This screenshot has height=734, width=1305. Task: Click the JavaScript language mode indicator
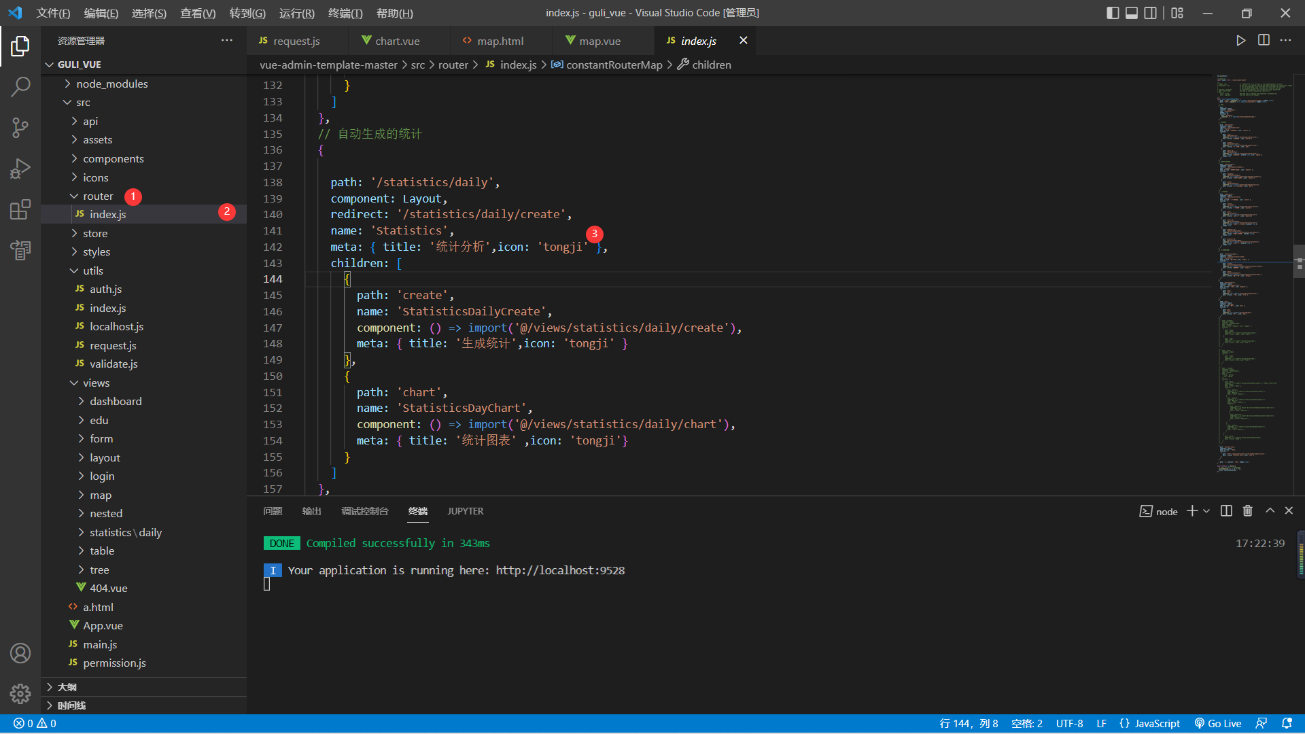[1149, 724]
